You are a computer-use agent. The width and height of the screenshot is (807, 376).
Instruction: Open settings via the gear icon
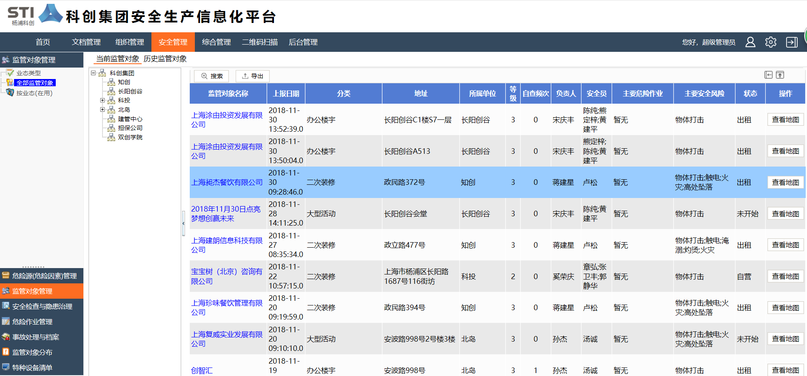770,42
